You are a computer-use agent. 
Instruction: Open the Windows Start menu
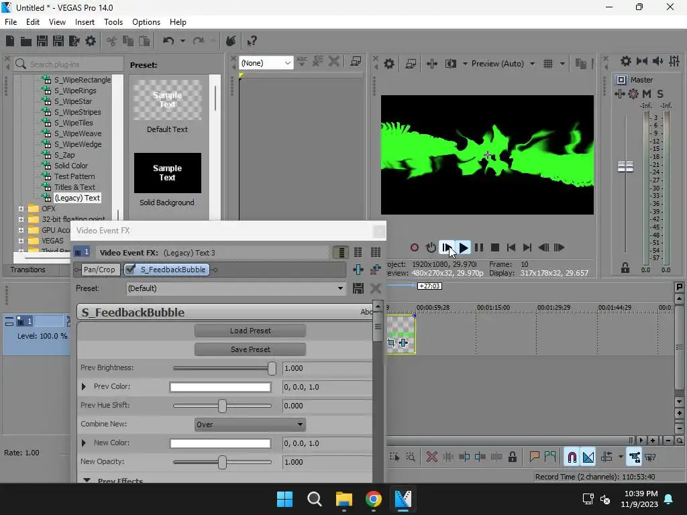284,499
